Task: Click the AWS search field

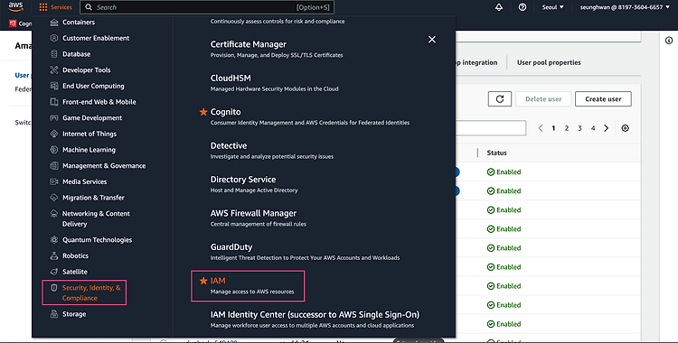Action: tap(207, 7)
